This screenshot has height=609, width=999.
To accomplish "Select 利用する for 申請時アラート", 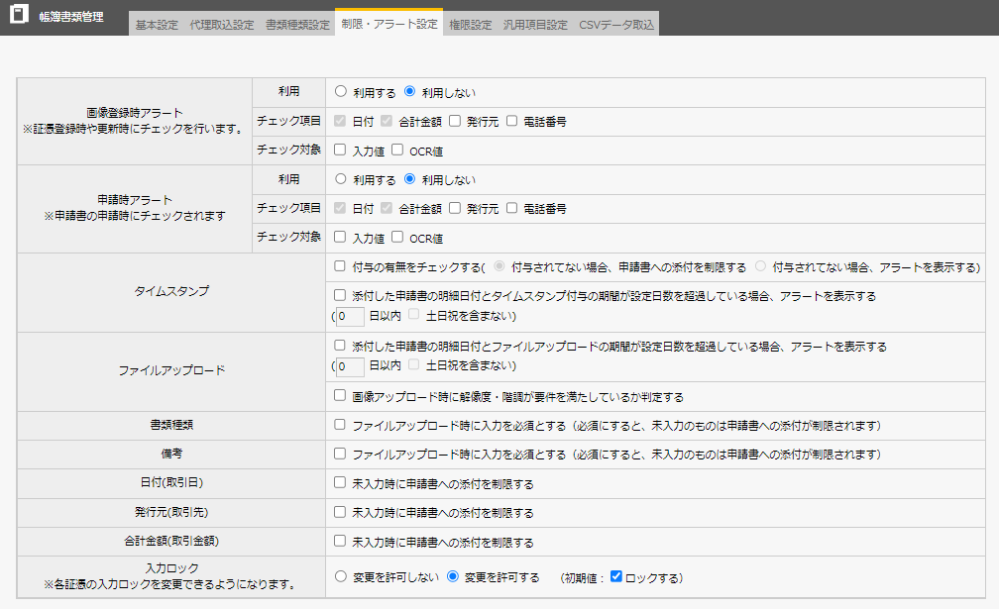I will (x=341, y=180).
